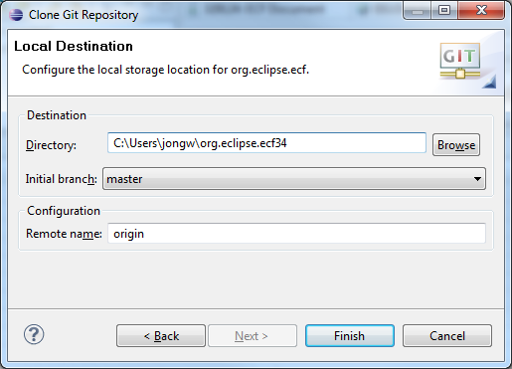Viewport: 512px width, 369px height.
Task: Click the greyed-out Next button
Action: click(x=253, y=336)
